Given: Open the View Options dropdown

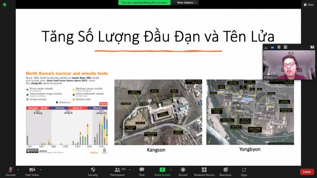Looking at the screenshot, I should [x=187, y=2].
